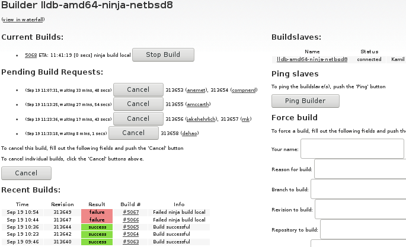Open the dehao user link
Image resolution: width=406 pixels, height=247 pixels.
tap(190, 133)
